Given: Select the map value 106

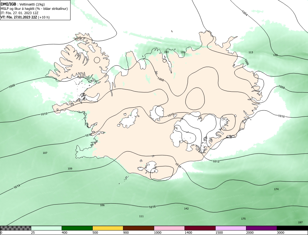Looking at the screenshot, I should coord(102,205).
